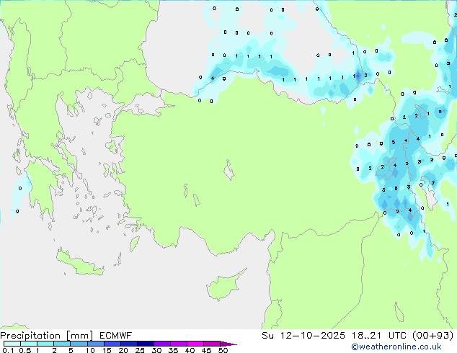Click the "Su 12-10-2025" date text

[303, 336]
